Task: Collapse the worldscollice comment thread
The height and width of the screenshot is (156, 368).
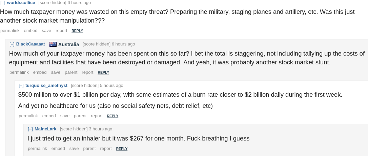Action: click(x=3, y=3)
